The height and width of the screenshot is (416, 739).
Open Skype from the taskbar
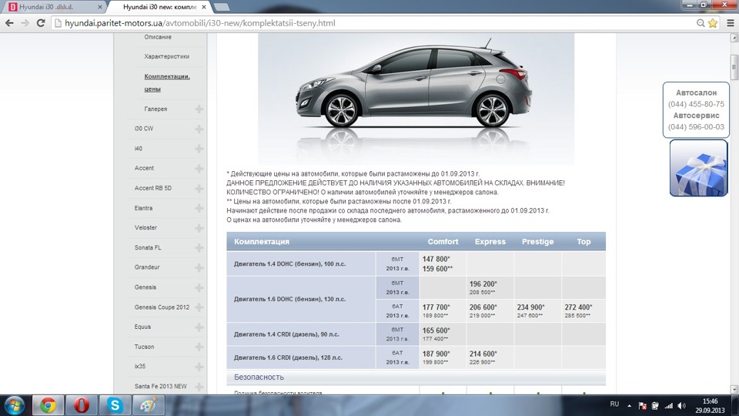coord(115,405)
